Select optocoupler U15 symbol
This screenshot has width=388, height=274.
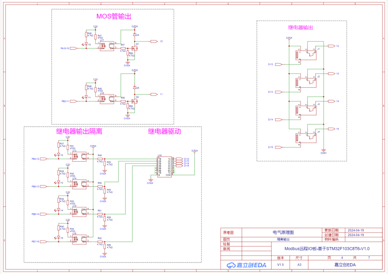pos(79,212)
